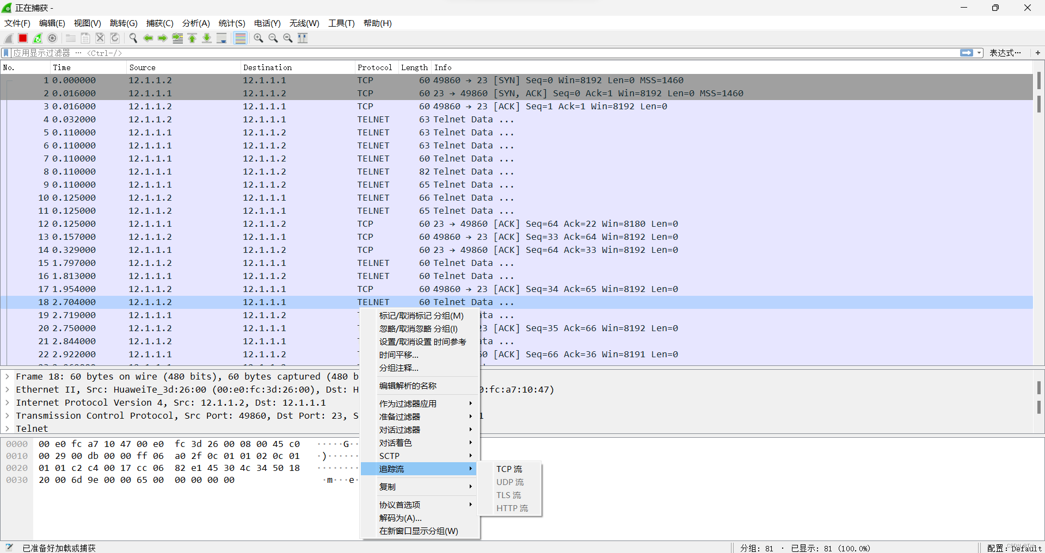Screen dimensions: 1045x553
Task: Expand the Telnet protocol details
Action: click(7, 428)
